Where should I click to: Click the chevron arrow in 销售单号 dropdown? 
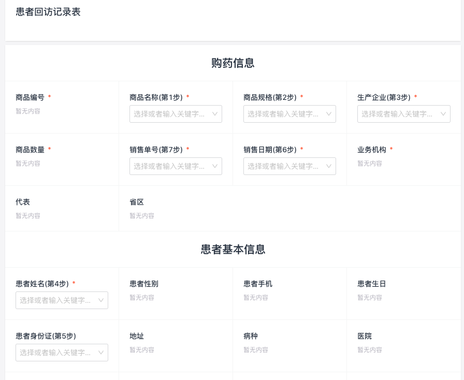point(215,166)
